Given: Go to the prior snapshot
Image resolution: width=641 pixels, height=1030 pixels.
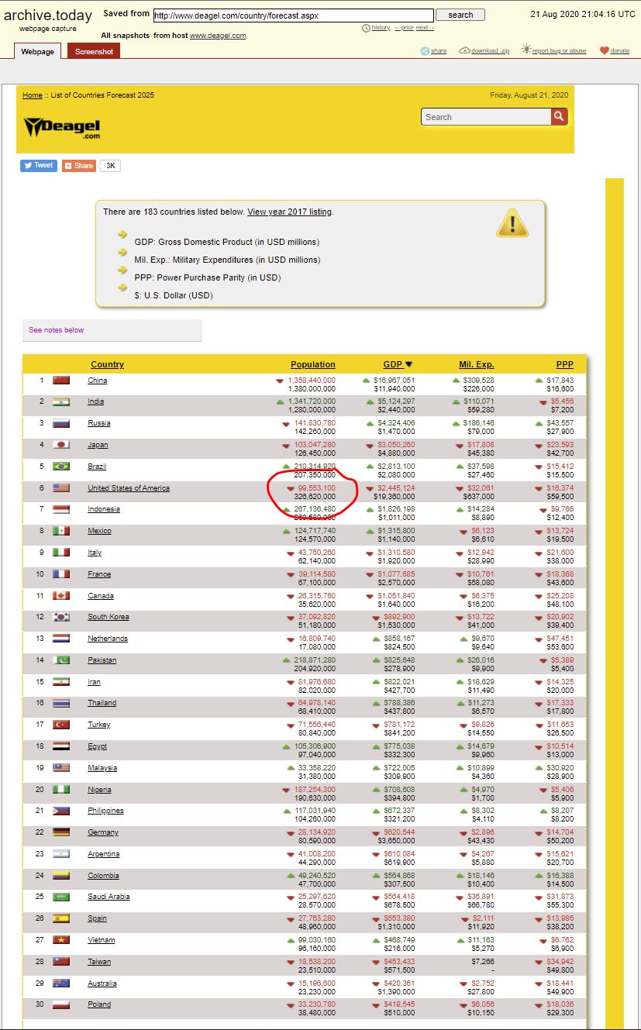Looking at the screenshot, I should pyautogui.click(x=404, y=28).
